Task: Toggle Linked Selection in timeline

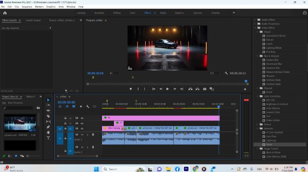Action: pyautogui.click(x=73, y=107)
